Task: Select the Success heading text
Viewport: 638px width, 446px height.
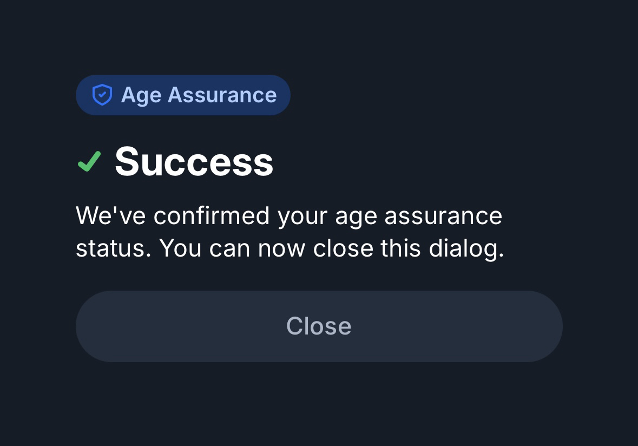Action: pos(194,161)
